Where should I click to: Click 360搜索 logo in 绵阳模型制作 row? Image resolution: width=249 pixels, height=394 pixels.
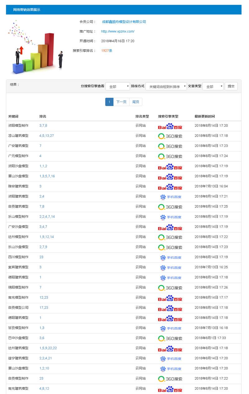coord(170,288)
